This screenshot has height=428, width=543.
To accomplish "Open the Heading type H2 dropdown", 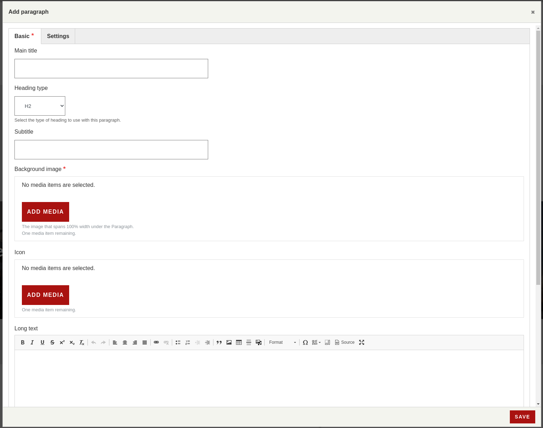I will pos(40,106).
